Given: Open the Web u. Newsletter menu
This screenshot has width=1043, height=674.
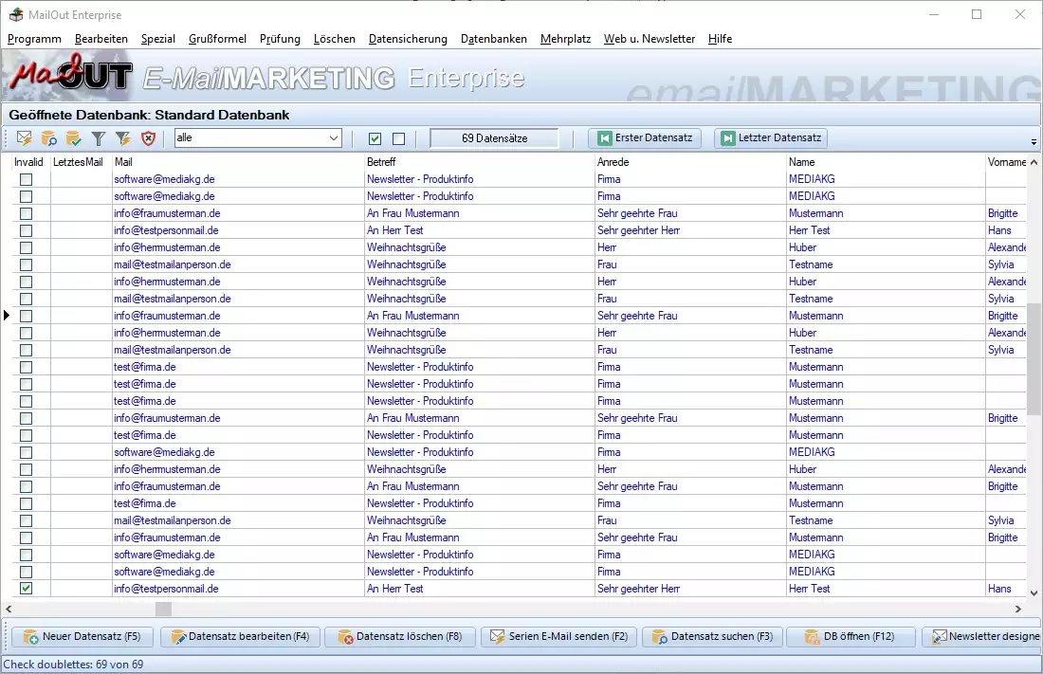Looking at the screenshot, I should [x=649, y=39].
